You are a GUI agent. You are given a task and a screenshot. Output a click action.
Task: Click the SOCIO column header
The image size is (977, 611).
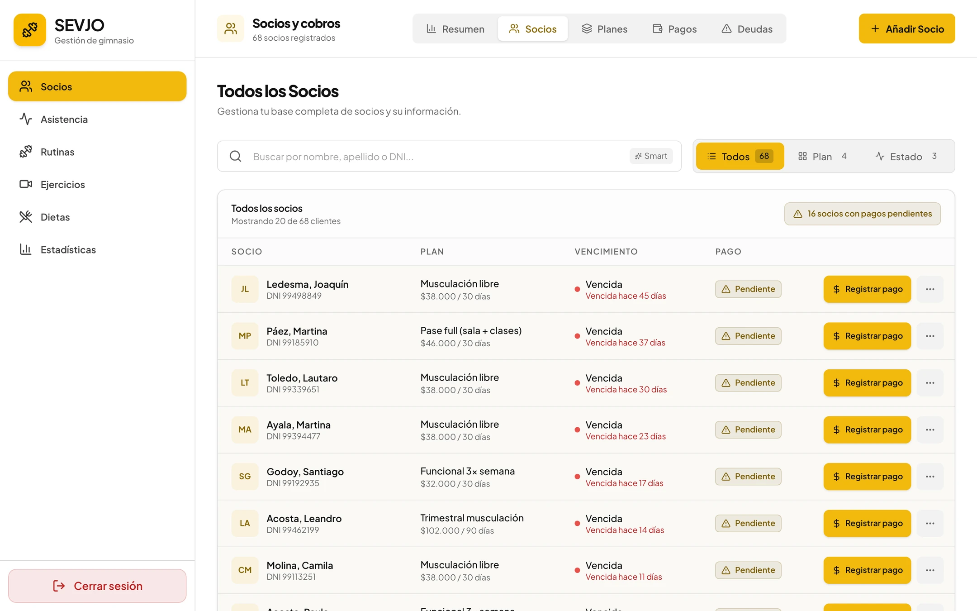coord(247,252)
